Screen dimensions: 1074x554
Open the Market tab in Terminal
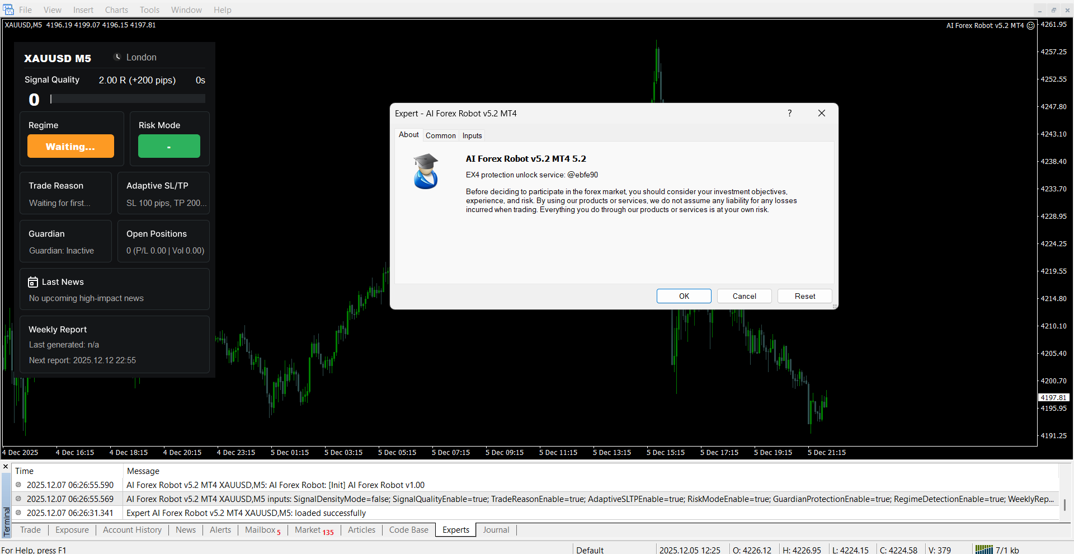(314, 530)
